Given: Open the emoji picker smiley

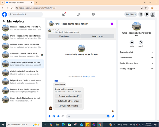Looking at the screenshot, I should point(108,117).
